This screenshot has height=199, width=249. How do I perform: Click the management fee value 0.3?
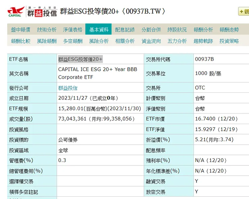pyautogui.click(x=62, y=160)
